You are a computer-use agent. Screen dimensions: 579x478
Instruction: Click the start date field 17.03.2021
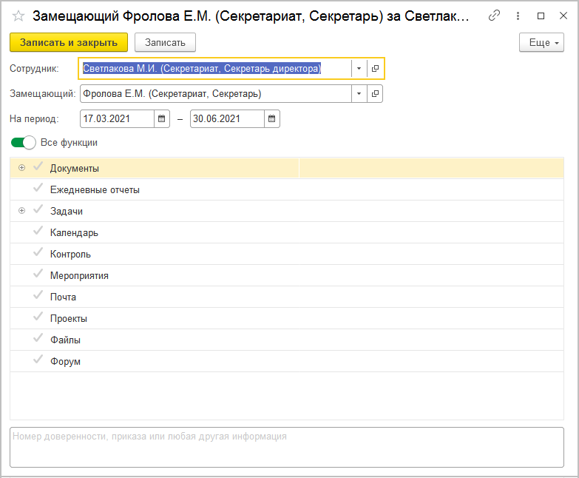pos(117,118)
